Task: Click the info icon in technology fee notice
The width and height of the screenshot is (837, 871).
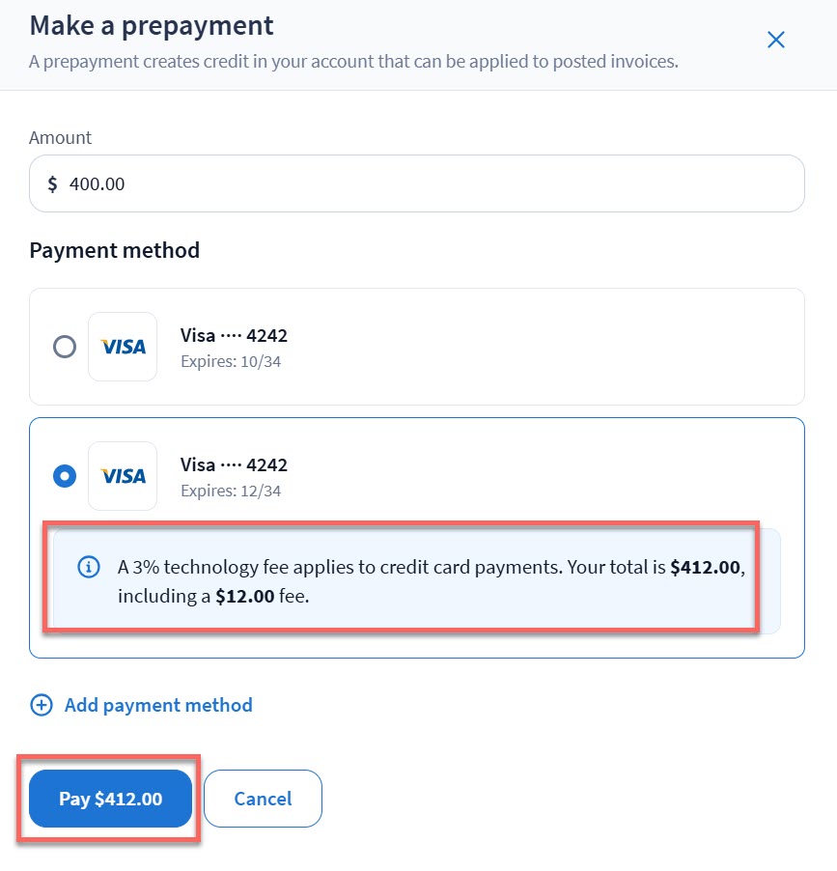Action: 88,567
